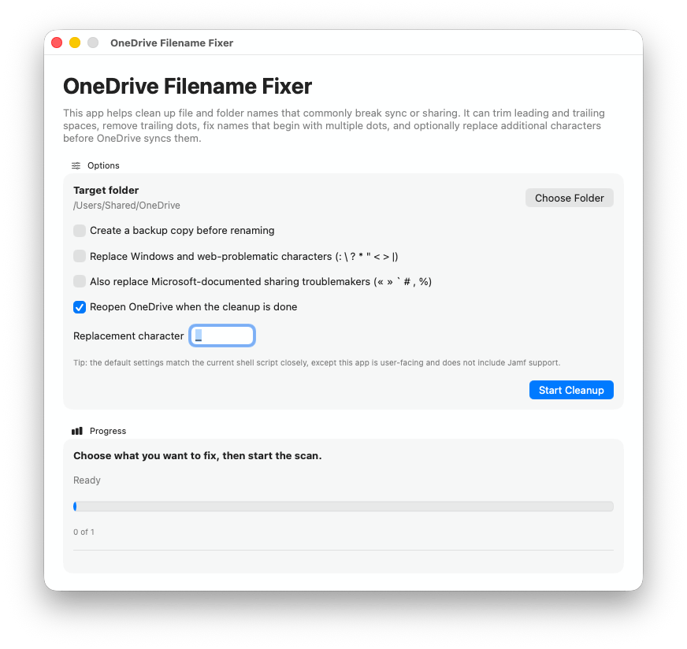The height and width of the screenshot is (649, 687).
Task: Click the "0 of 1" progress counter
Action: click(84, 532)
